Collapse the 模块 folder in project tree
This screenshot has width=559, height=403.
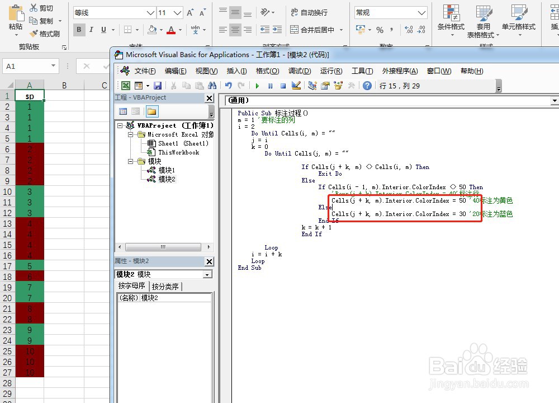pyautogui.click(x=130, y=161)
